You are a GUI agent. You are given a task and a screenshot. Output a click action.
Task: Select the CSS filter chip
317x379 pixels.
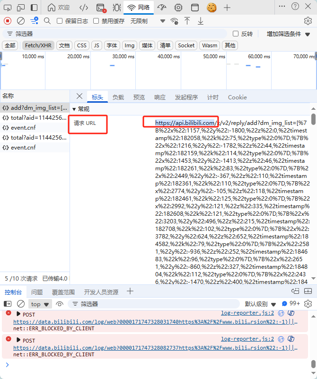click(82, 45)
